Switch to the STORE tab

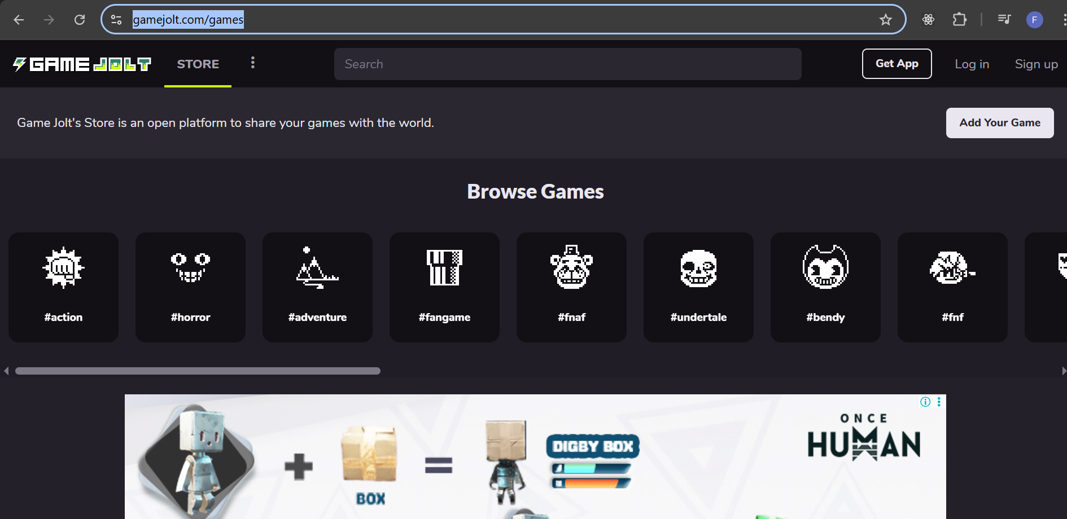point(198,64)
